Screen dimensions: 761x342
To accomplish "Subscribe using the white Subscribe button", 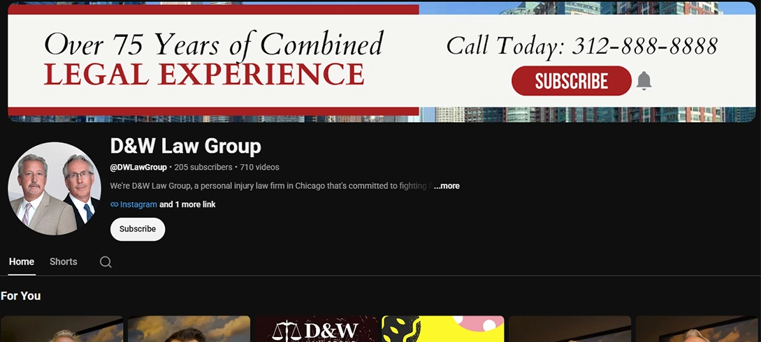I will point(138,229).
